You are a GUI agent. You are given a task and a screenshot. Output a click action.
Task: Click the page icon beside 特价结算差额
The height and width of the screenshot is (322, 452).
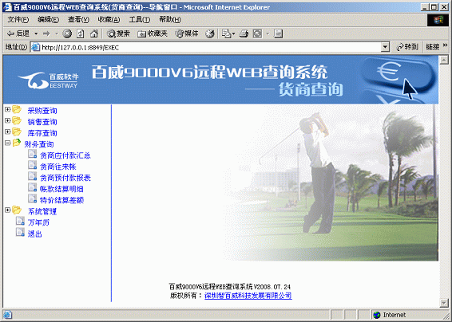click(x=32, y=198)
